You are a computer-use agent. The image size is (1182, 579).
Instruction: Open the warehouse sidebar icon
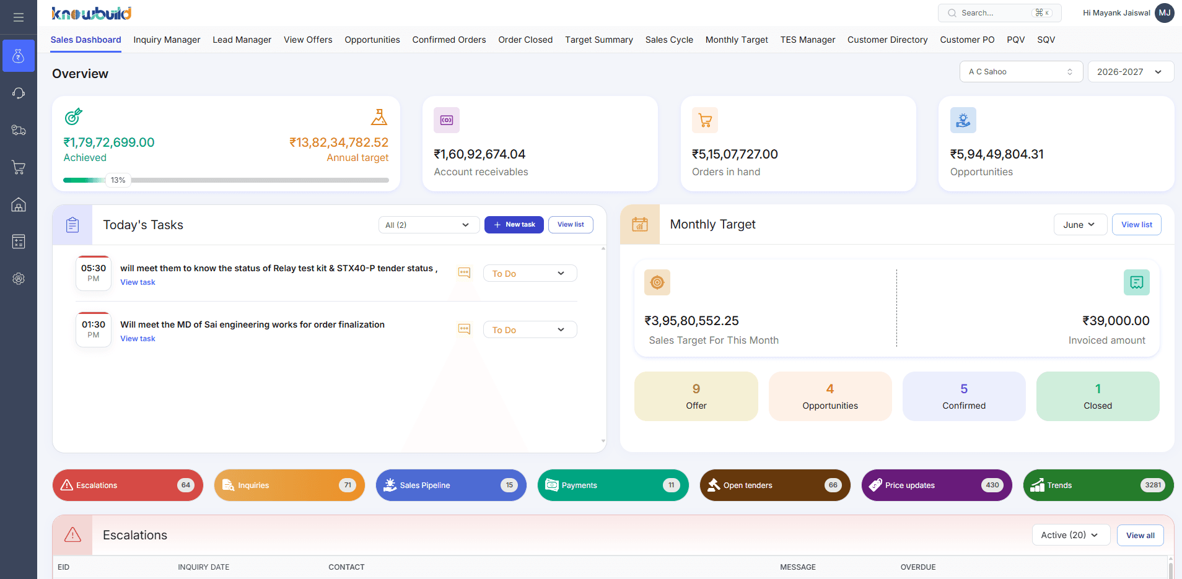(x=19, y=204)
